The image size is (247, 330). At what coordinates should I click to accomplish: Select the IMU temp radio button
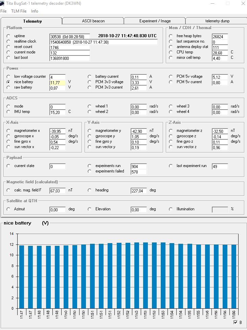(x=8, y=112)
